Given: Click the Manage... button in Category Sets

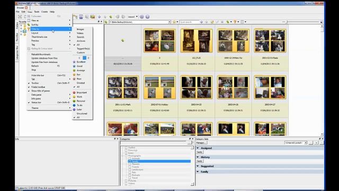Looking at the screenshot, I should (201, 143).
